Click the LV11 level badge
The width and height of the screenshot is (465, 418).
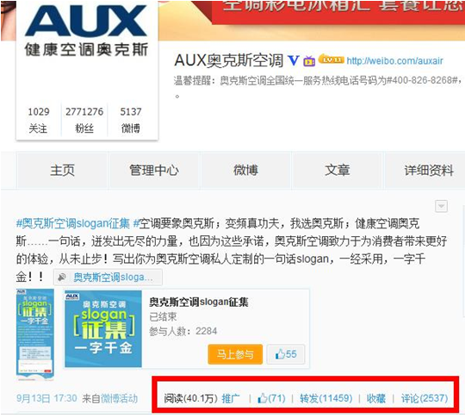332,59
